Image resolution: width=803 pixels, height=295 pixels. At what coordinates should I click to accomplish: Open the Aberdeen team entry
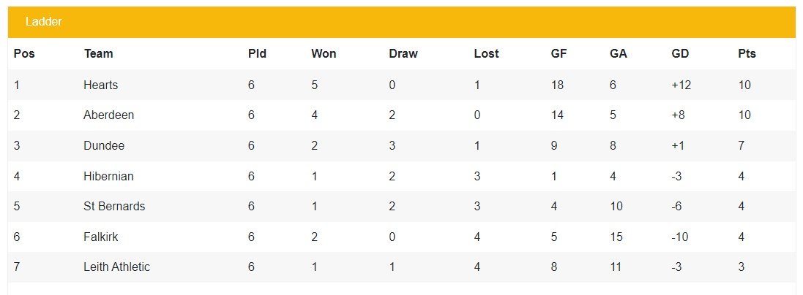108,115
